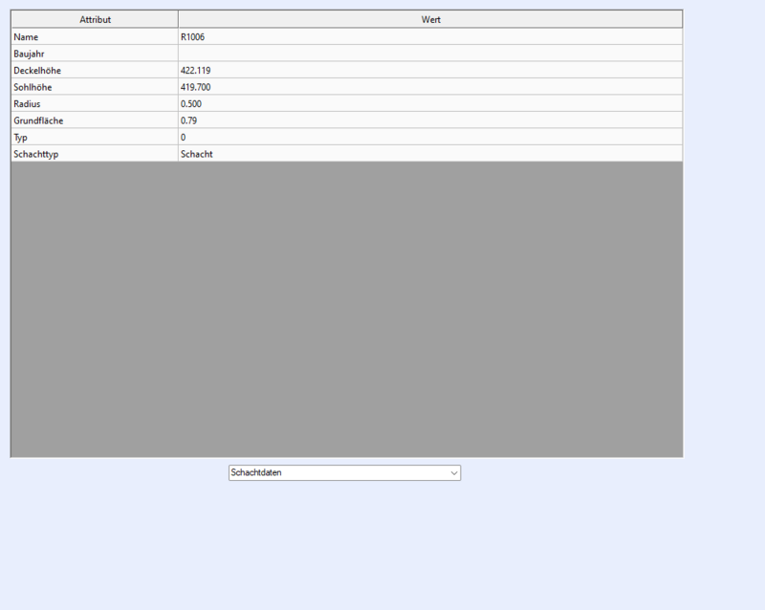This screenshot has width=765, height=610.
Task: Select the Grundfläche attribute cell
Action: (95, 120)
